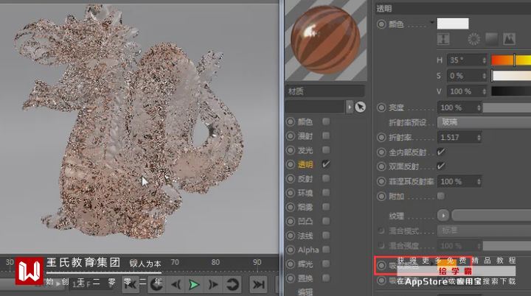Image resolution: width=531 pixels, height=296 pixels.
Task: Adjust the 折射率 1.517 stepper
Action: pos(479,138)
